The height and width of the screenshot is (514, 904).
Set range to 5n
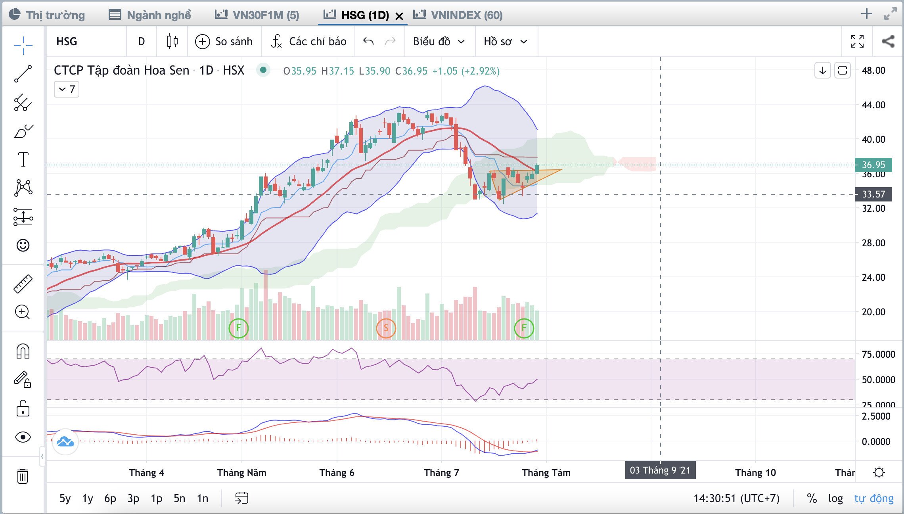click(179, 498)
